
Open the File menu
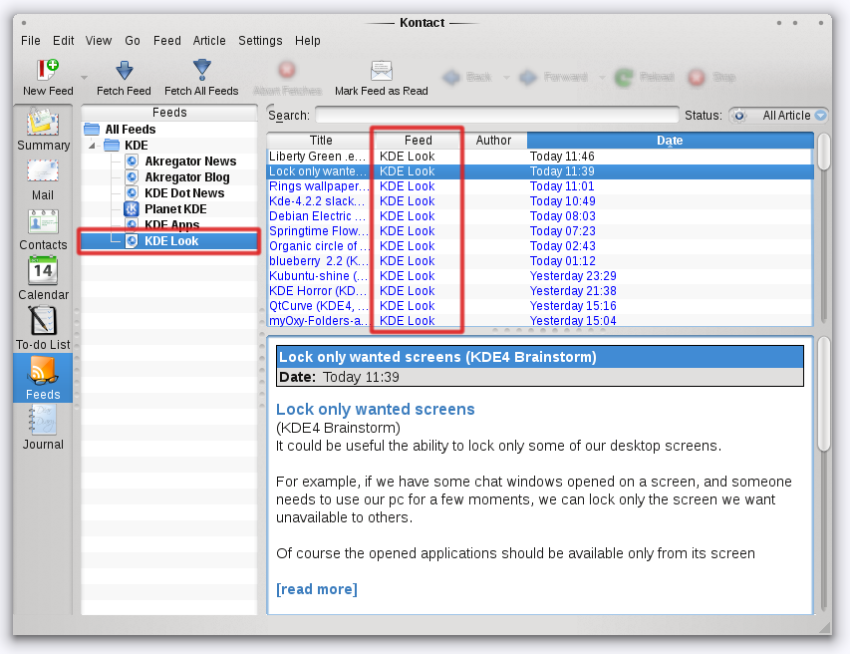pyautogui.click(x=30, y=41)
